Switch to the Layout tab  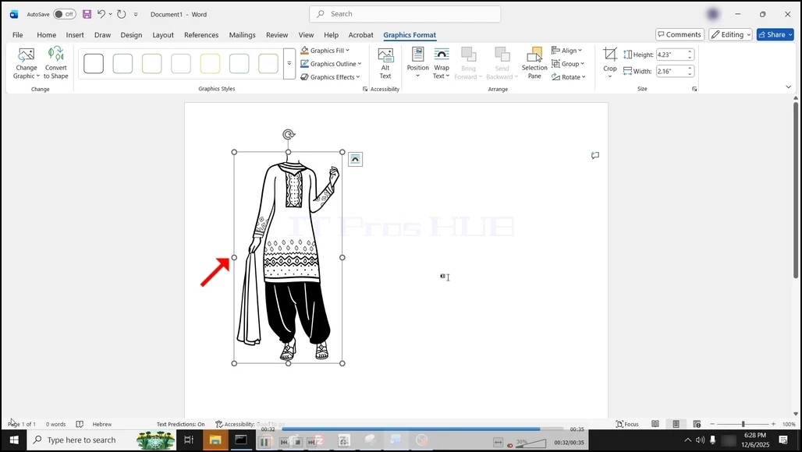point(162,35)
